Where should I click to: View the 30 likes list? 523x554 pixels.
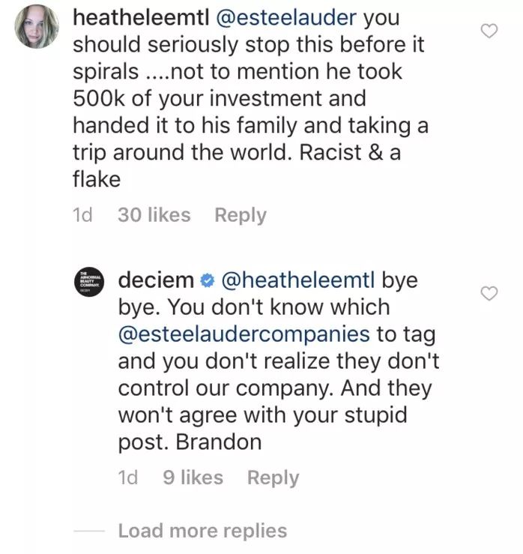pos(154,215)
